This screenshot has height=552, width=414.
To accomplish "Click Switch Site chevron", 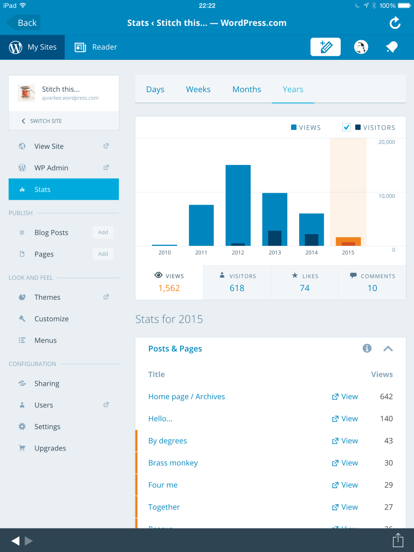I will (x=23, y=121).
